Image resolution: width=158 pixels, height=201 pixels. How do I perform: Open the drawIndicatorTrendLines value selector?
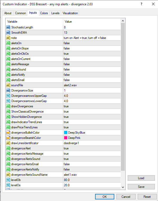tap(92, 122)
